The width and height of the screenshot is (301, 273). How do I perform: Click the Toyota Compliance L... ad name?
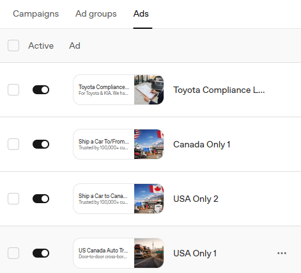click(219, 90)
